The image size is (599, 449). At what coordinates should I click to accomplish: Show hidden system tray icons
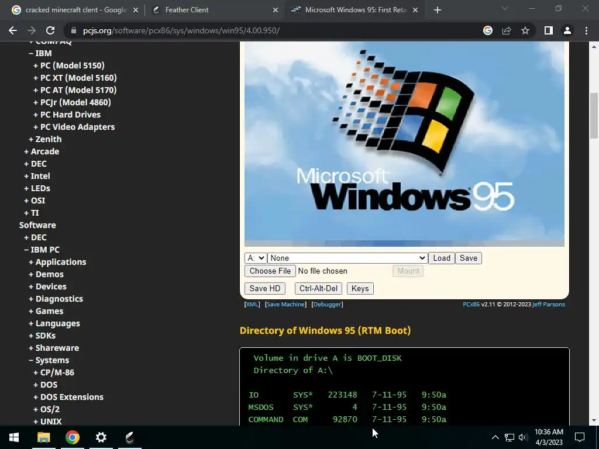coord(495,437)
